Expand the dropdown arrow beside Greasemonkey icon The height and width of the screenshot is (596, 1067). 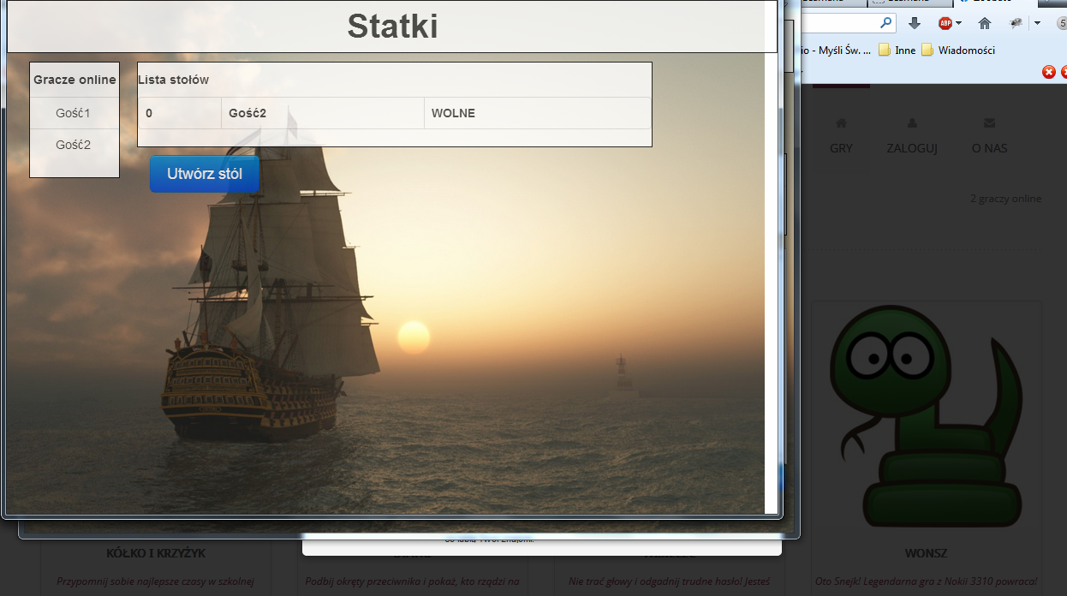1037,23
